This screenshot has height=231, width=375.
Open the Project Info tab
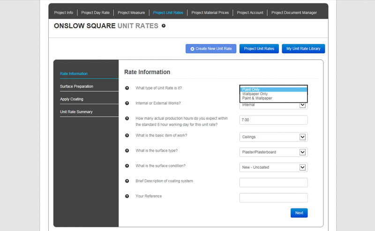pyautogui.click(x=63, y=13)
